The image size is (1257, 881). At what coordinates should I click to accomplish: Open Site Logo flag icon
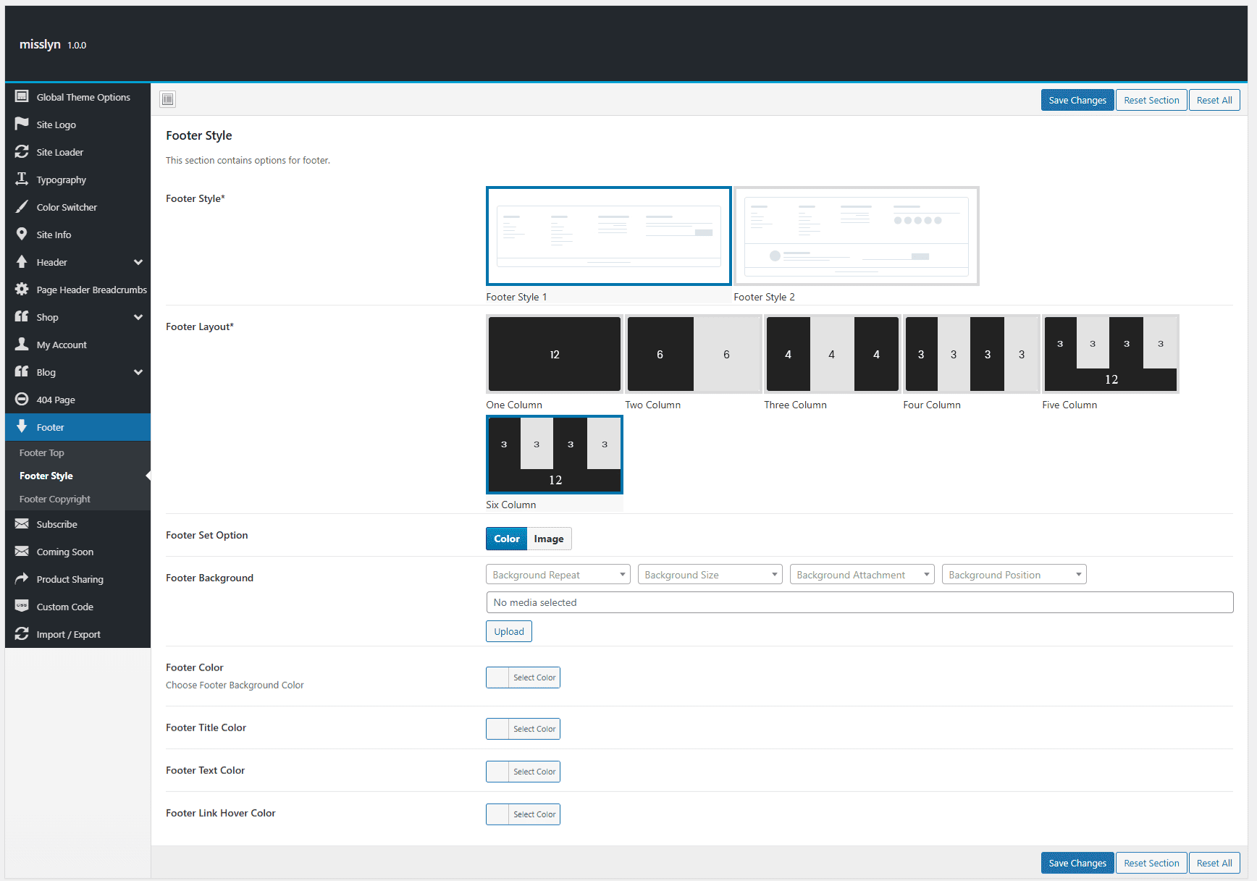click(x=22, y=124)
